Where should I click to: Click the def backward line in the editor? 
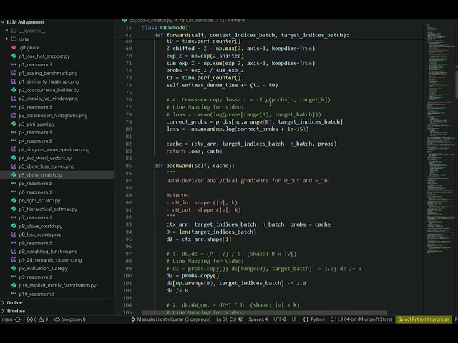[x=194, y=166]
